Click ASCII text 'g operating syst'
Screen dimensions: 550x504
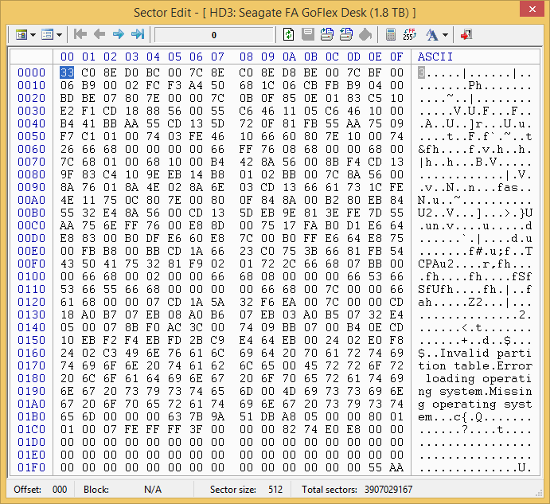point(475,404)
